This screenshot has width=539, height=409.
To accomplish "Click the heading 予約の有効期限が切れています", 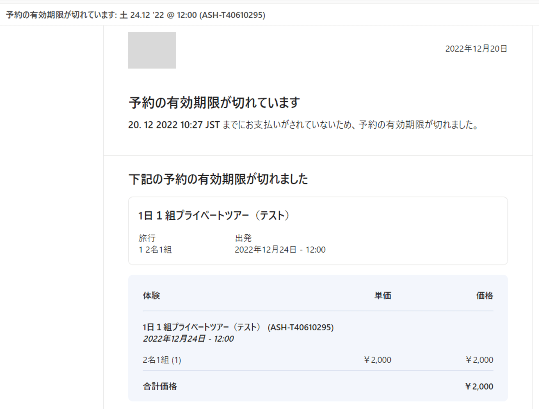I will 214,103.
